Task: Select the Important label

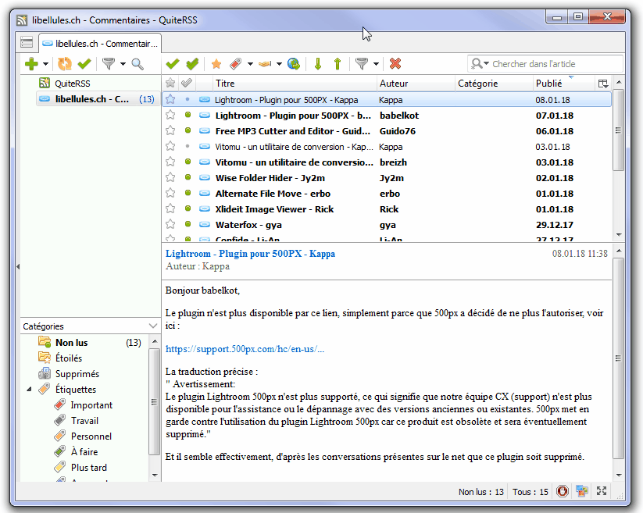Action: pos(91,404)
